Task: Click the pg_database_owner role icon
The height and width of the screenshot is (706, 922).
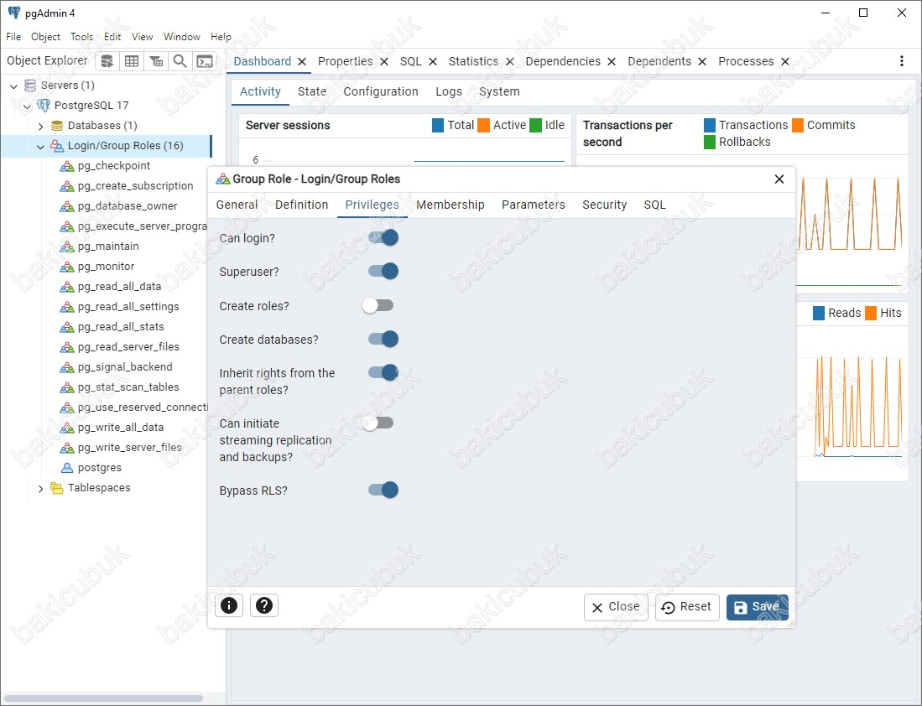Action: 67,206
